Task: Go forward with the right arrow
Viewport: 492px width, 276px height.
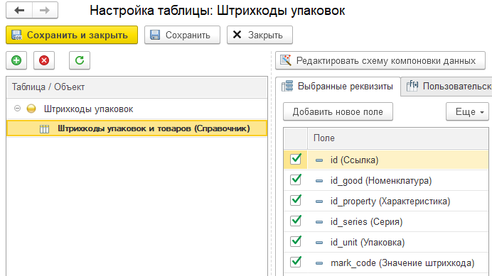Action: (x=45, y=11)
